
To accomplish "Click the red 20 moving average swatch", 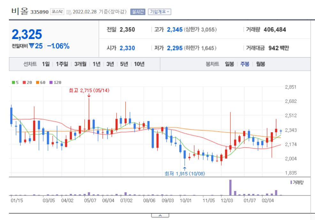I will (24, 82).
